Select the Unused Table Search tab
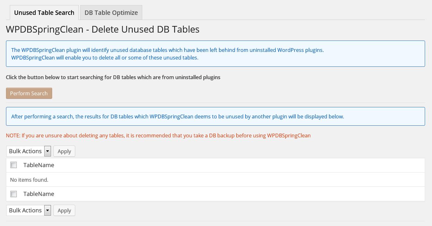Viewport: 432px width, 226px height. coord(44,13)
